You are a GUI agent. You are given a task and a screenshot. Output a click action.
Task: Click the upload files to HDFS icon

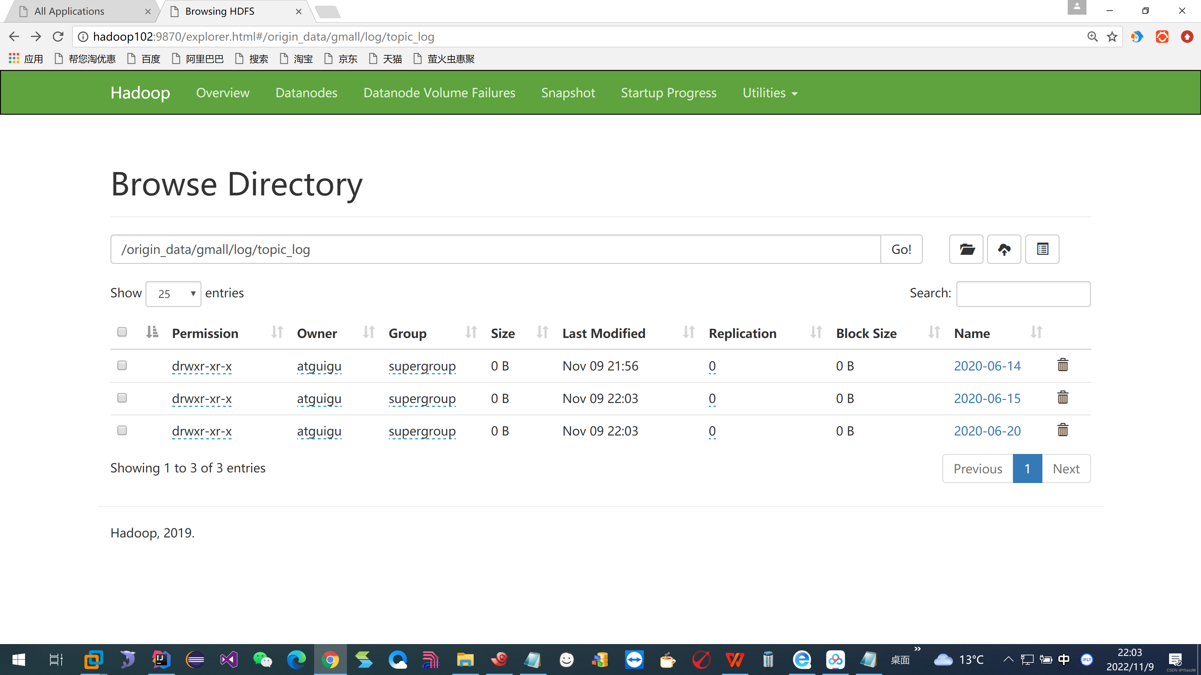1004,249
